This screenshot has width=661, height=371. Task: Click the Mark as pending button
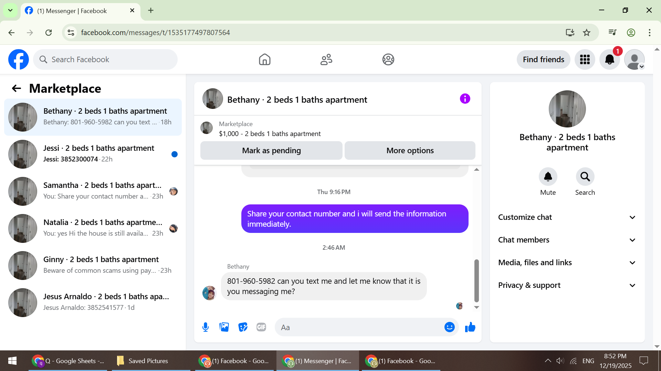point(271,150)
